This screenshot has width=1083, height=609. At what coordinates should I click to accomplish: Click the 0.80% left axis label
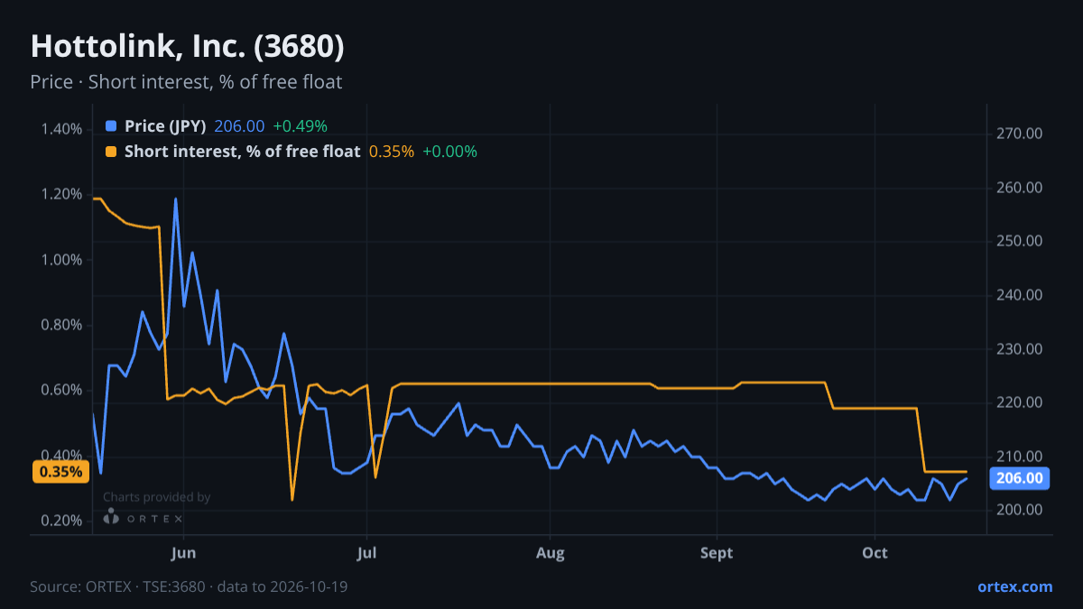tap(61, 325)
